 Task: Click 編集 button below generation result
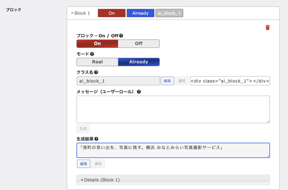[84, 164]
